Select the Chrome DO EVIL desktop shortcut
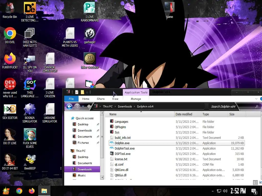This screenshot has width=262, height=196. (x=10, y=35)
